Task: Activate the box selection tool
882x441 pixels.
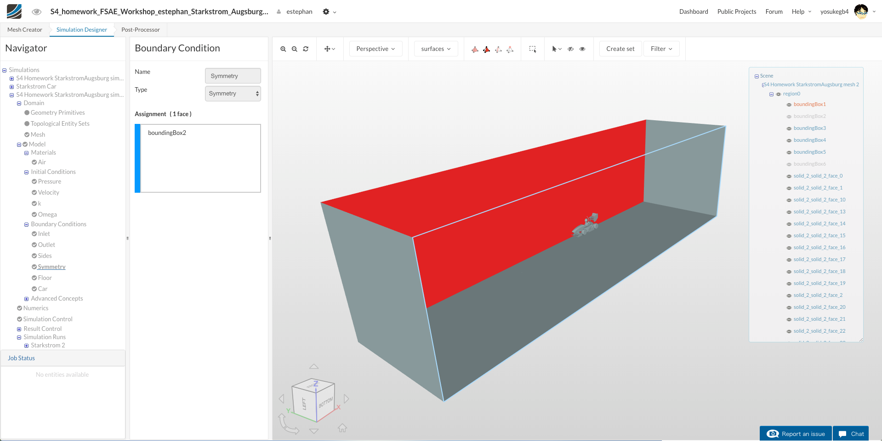Action: (x=533, y=49)
